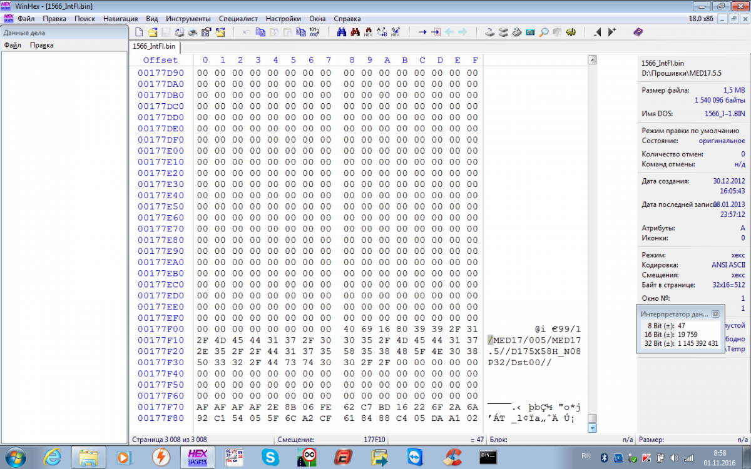Click the magnifier Analyze block icon
The image size is (751, 469).
pos(544,32)
